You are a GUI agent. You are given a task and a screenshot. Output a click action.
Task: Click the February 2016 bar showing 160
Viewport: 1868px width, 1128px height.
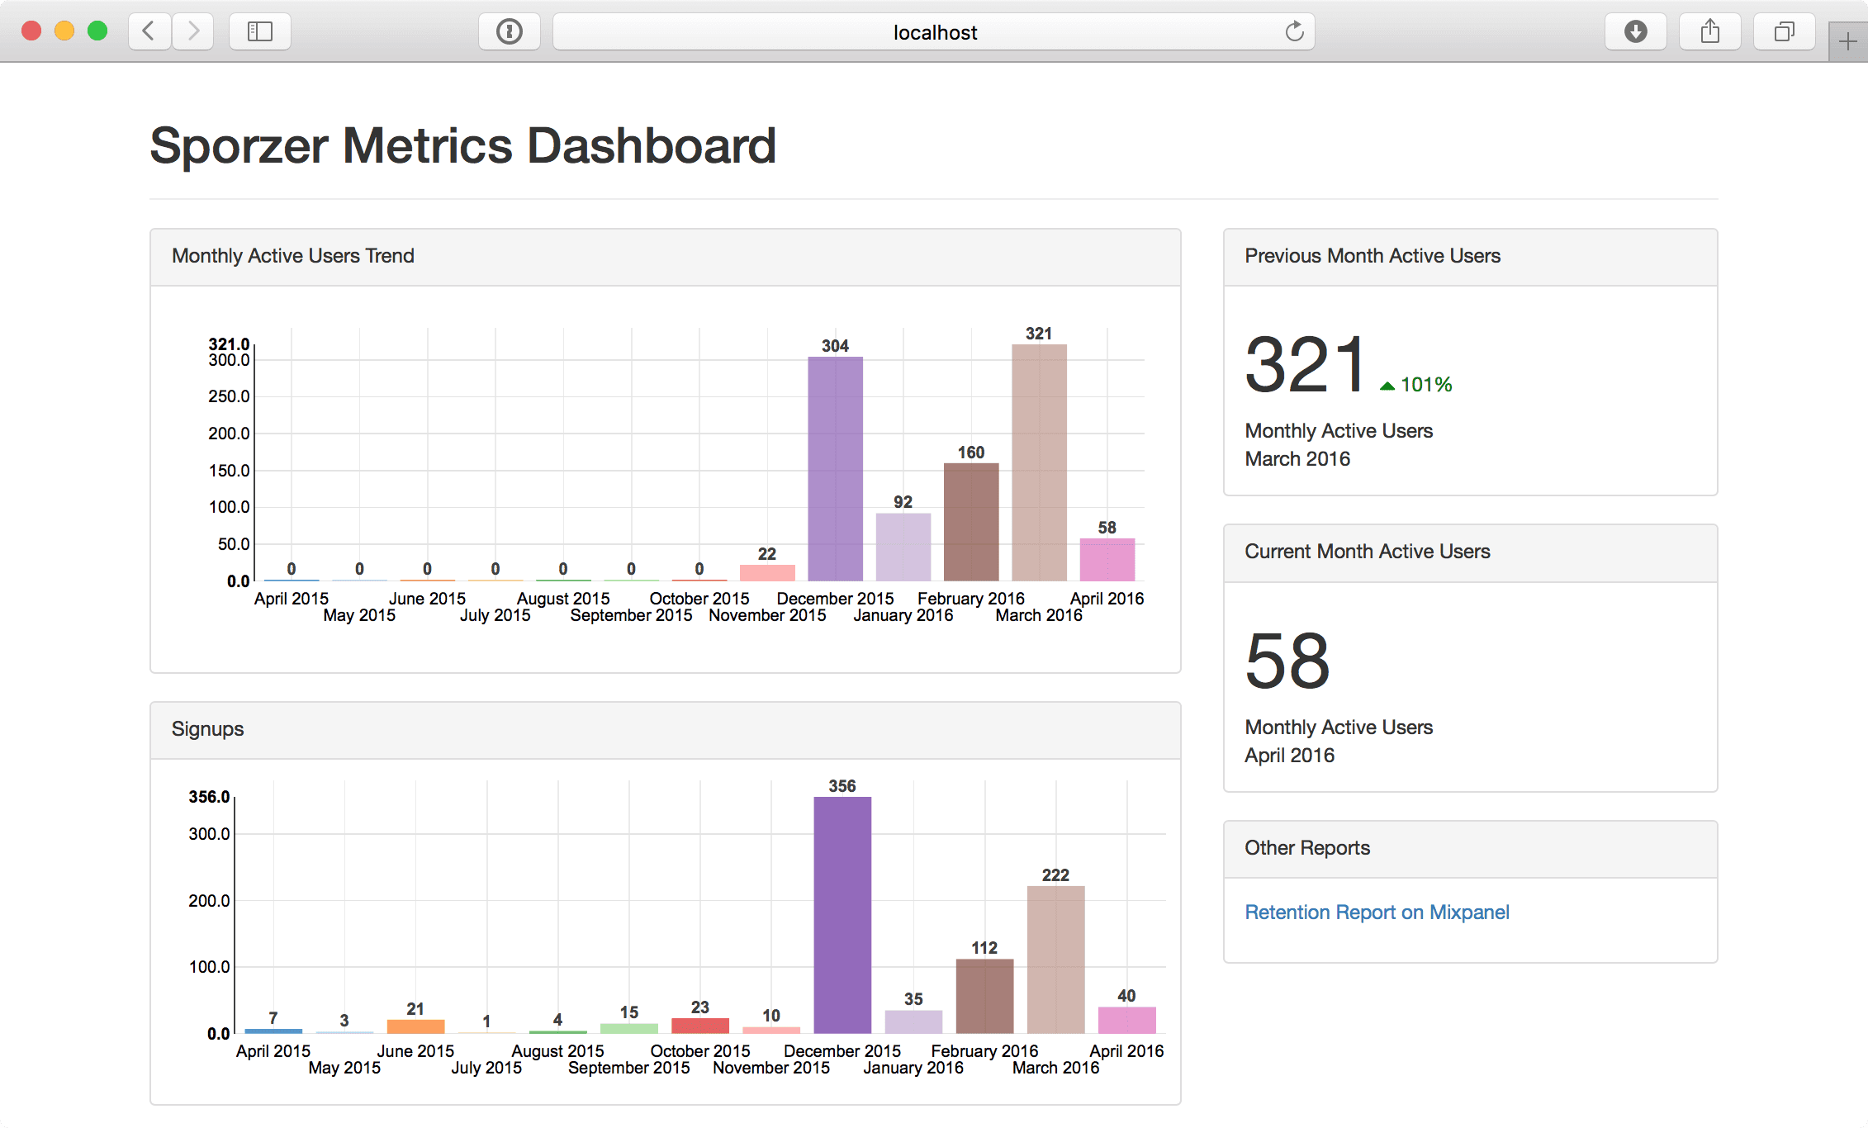click(971, 521)
